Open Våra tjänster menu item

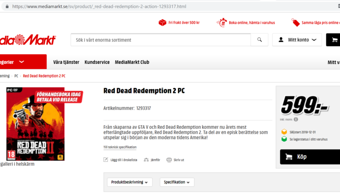click(66, 62)
